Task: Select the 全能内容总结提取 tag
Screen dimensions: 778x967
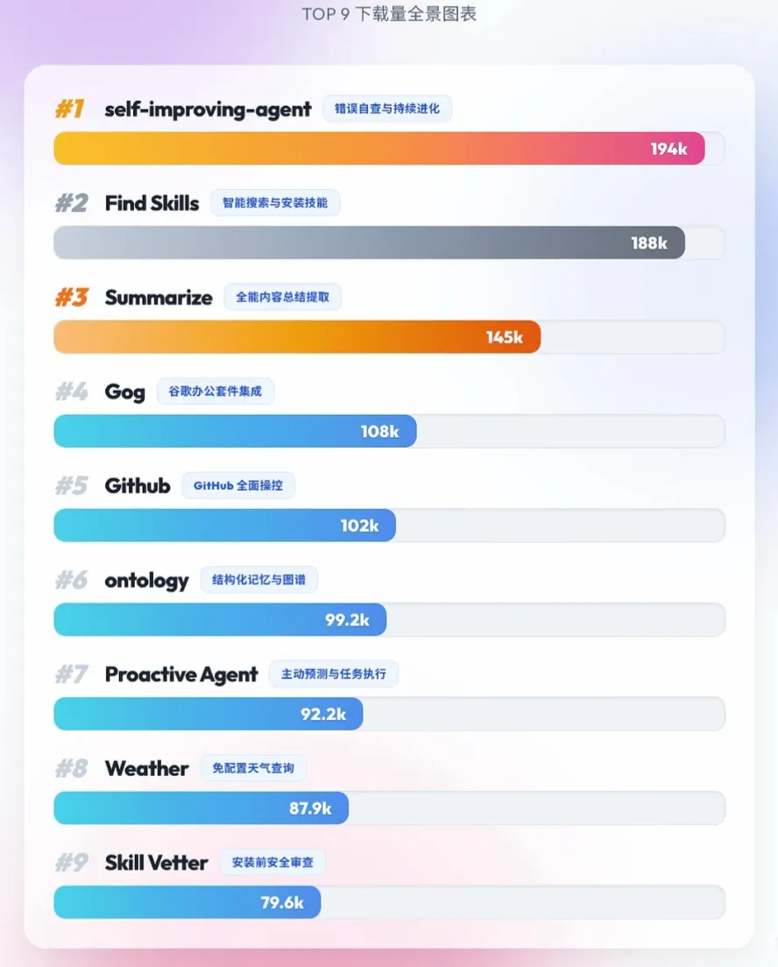Action: coord(283,297)
